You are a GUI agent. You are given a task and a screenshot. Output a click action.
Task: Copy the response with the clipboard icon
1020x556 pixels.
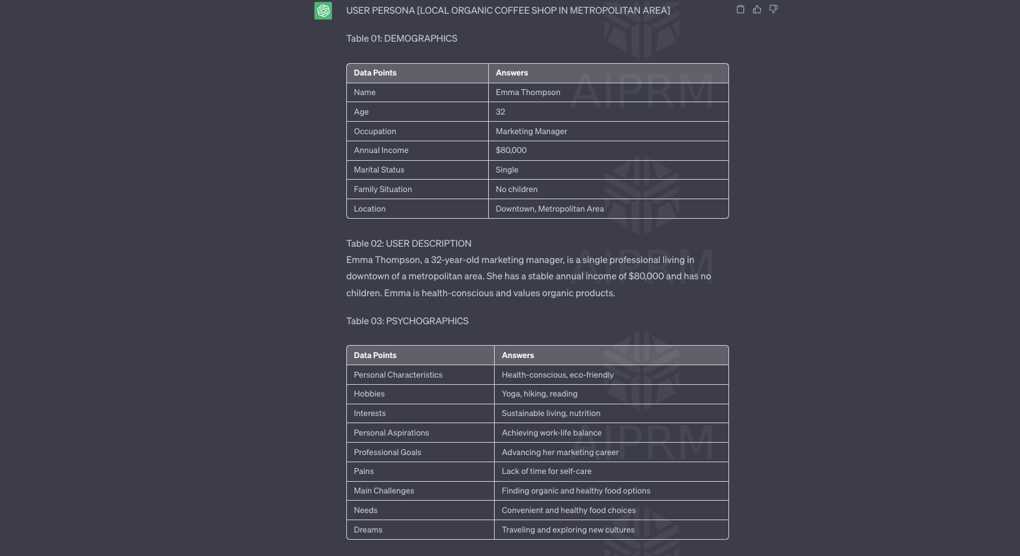740,9
